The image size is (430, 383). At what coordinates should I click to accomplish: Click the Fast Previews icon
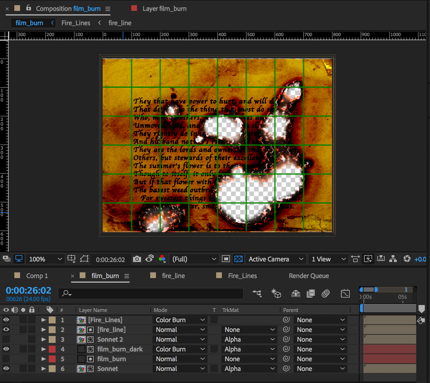368,259
